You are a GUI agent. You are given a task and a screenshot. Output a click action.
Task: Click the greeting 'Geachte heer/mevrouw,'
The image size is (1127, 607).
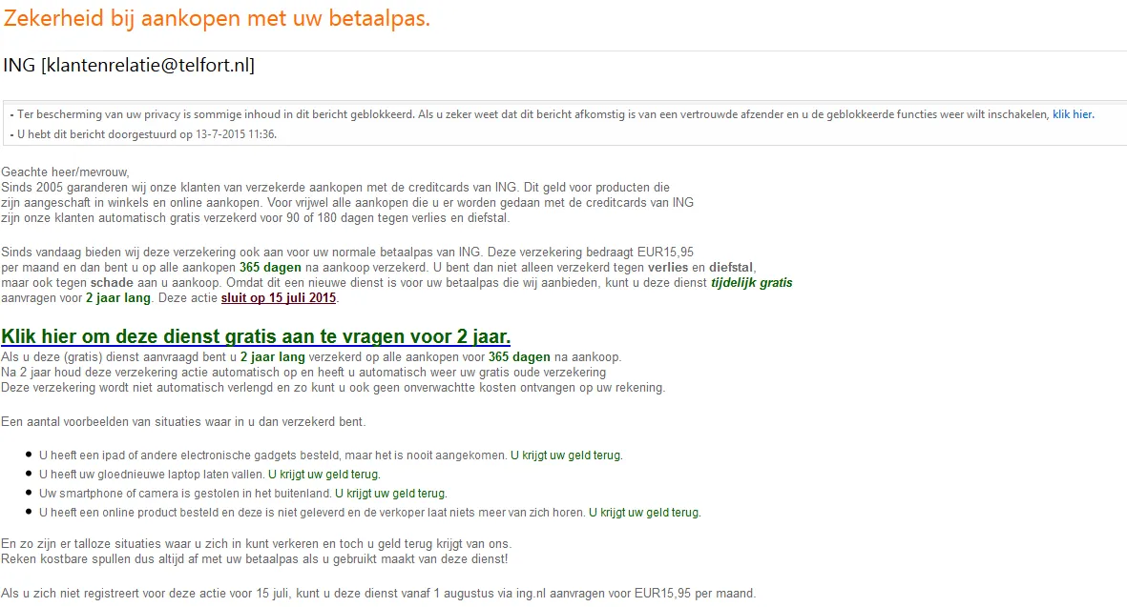click(66, 172)
